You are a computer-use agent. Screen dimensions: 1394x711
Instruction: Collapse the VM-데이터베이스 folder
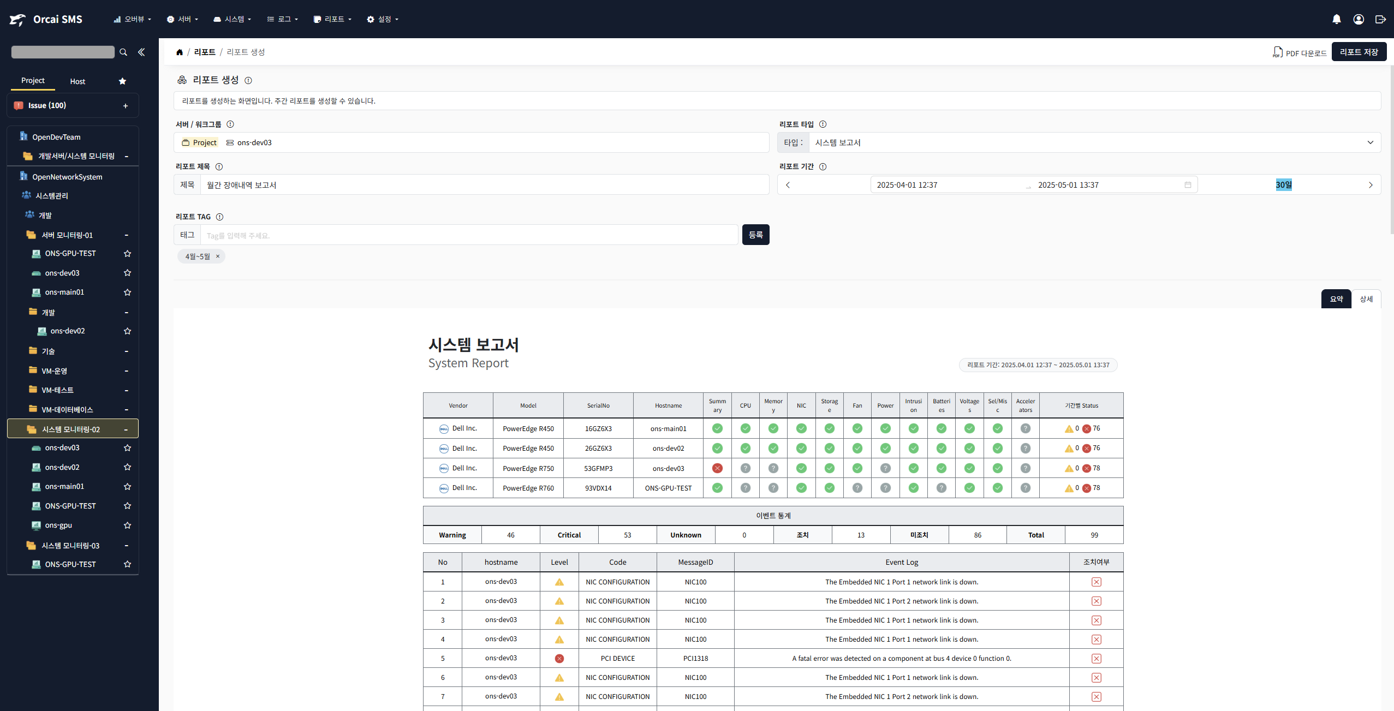pos(126,410)
